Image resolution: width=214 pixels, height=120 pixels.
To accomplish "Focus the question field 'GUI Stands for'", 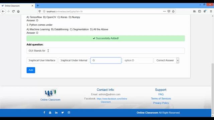I will click(x=106, y=51).
